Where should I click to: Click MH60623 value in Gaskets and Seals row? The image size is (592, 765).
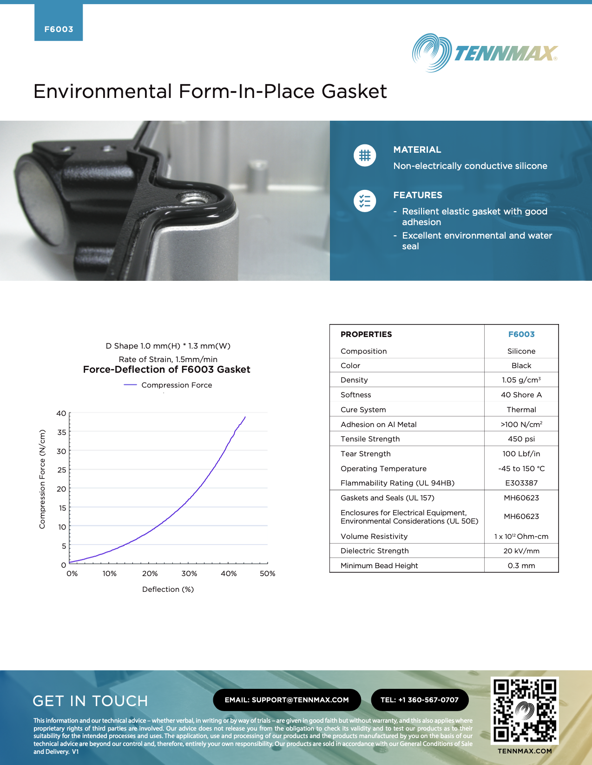(521, 498)
